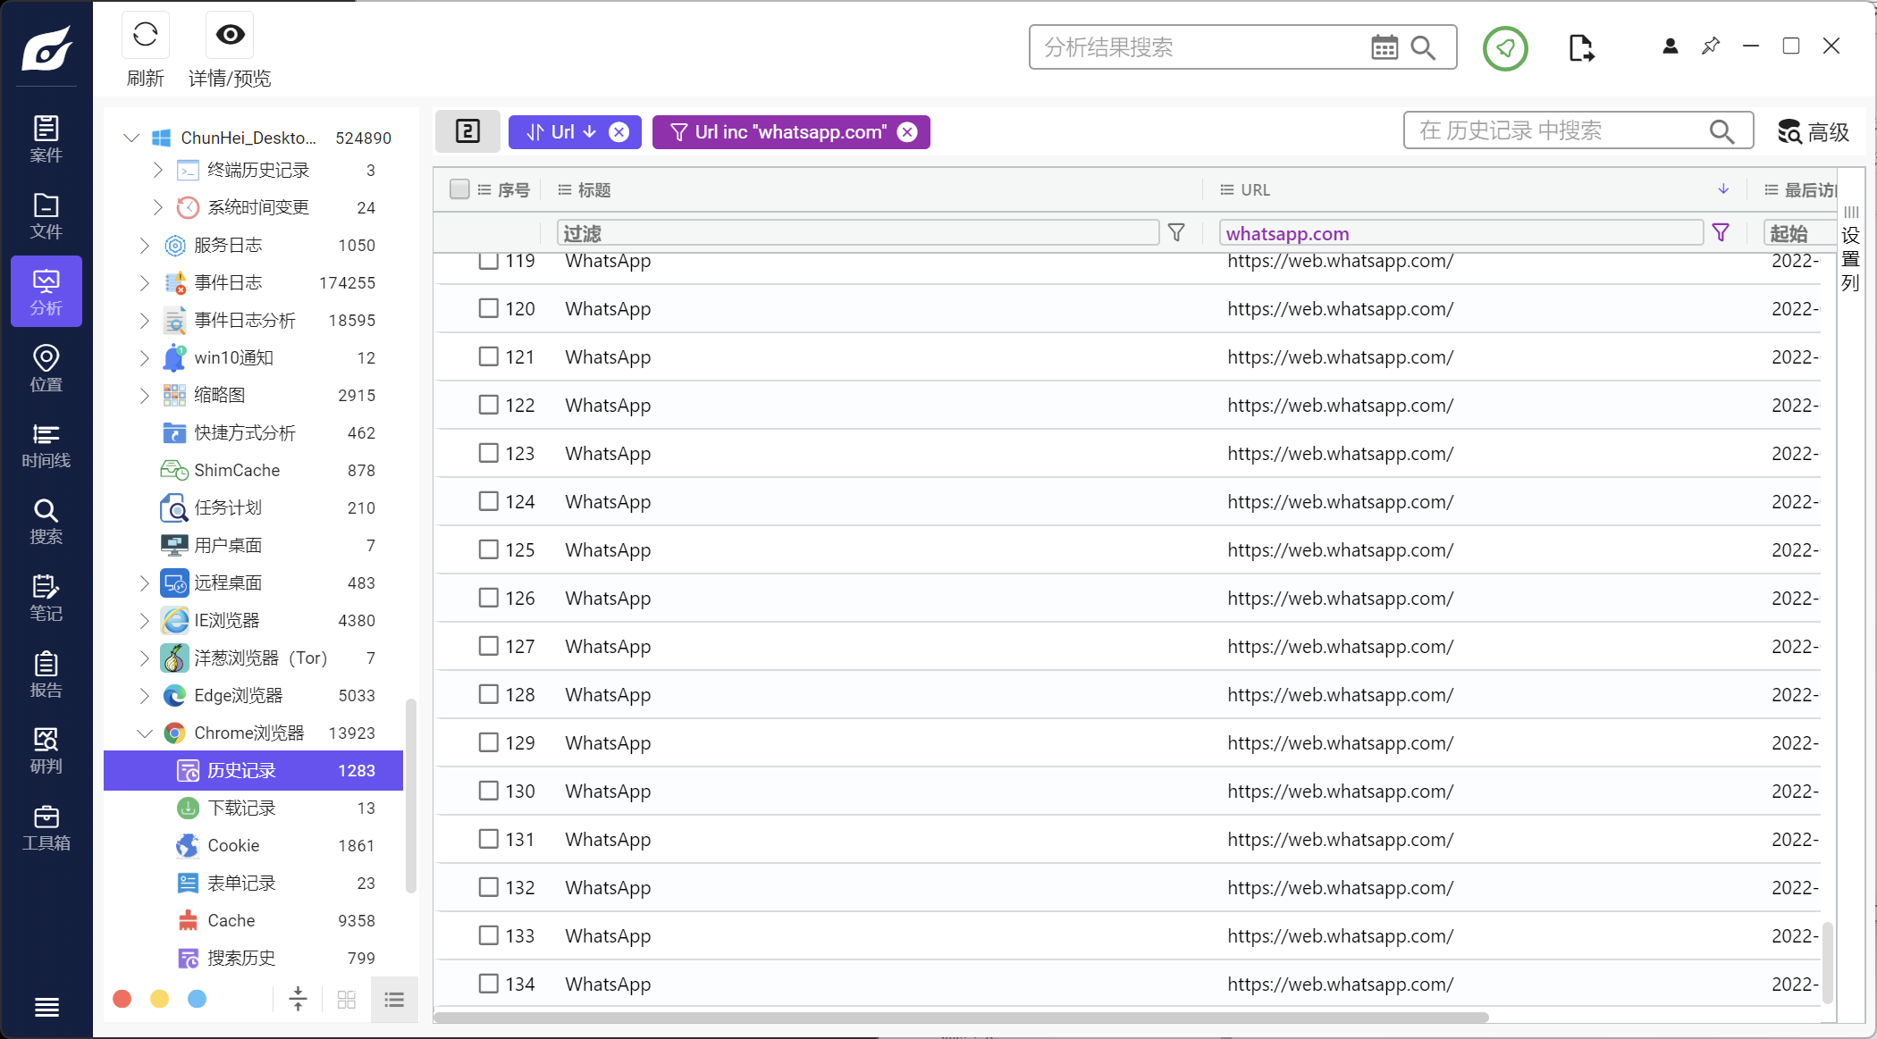Viewport: 1877px width, 1039px height.
Task: Expand the win10通知 tree node
Action: click(x=144, y=357)
